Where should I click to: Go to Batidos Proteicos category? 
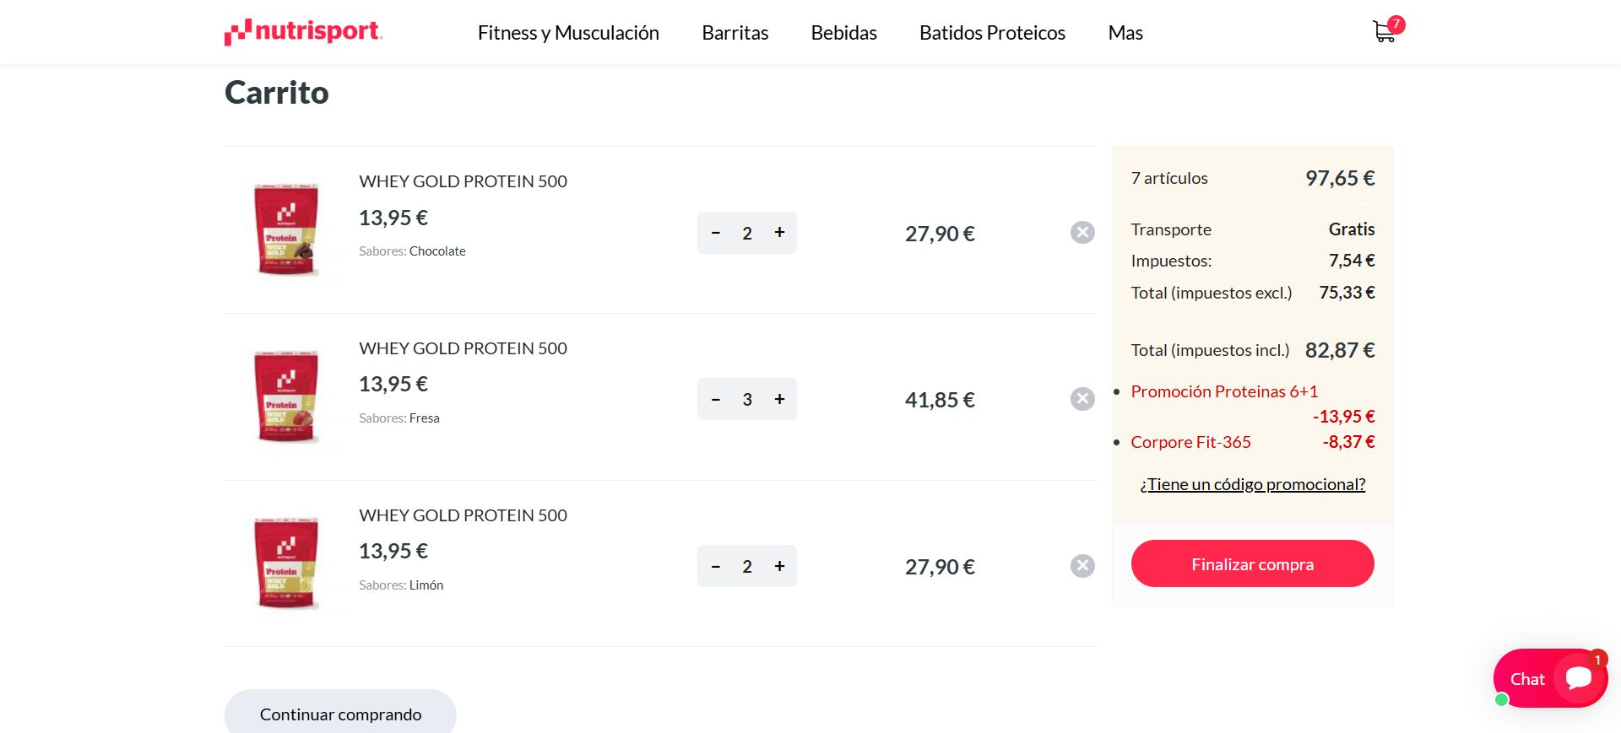point(992,33)
